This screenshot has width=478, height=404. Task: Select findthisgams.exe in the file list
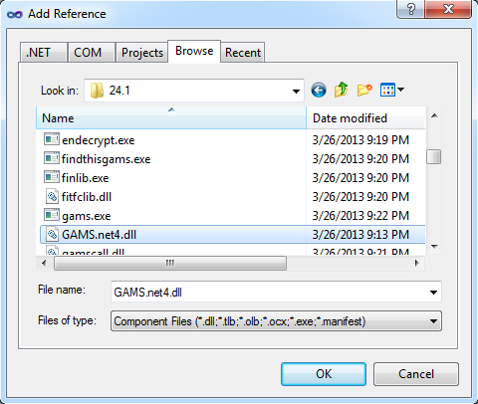(106, 159)
